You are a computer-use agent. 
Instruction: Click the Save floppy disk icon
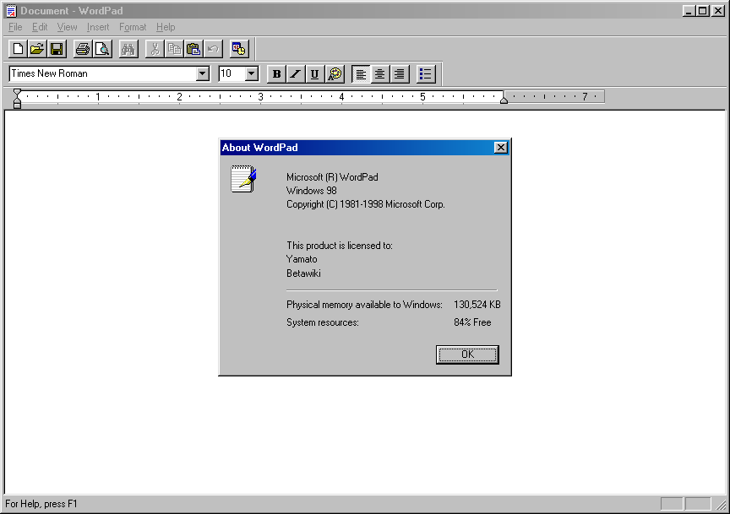pyautogui.click(x=57, y=49)
